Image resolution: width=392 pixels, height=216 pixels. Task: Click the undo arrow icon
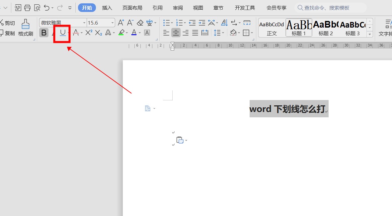[47, 8]
